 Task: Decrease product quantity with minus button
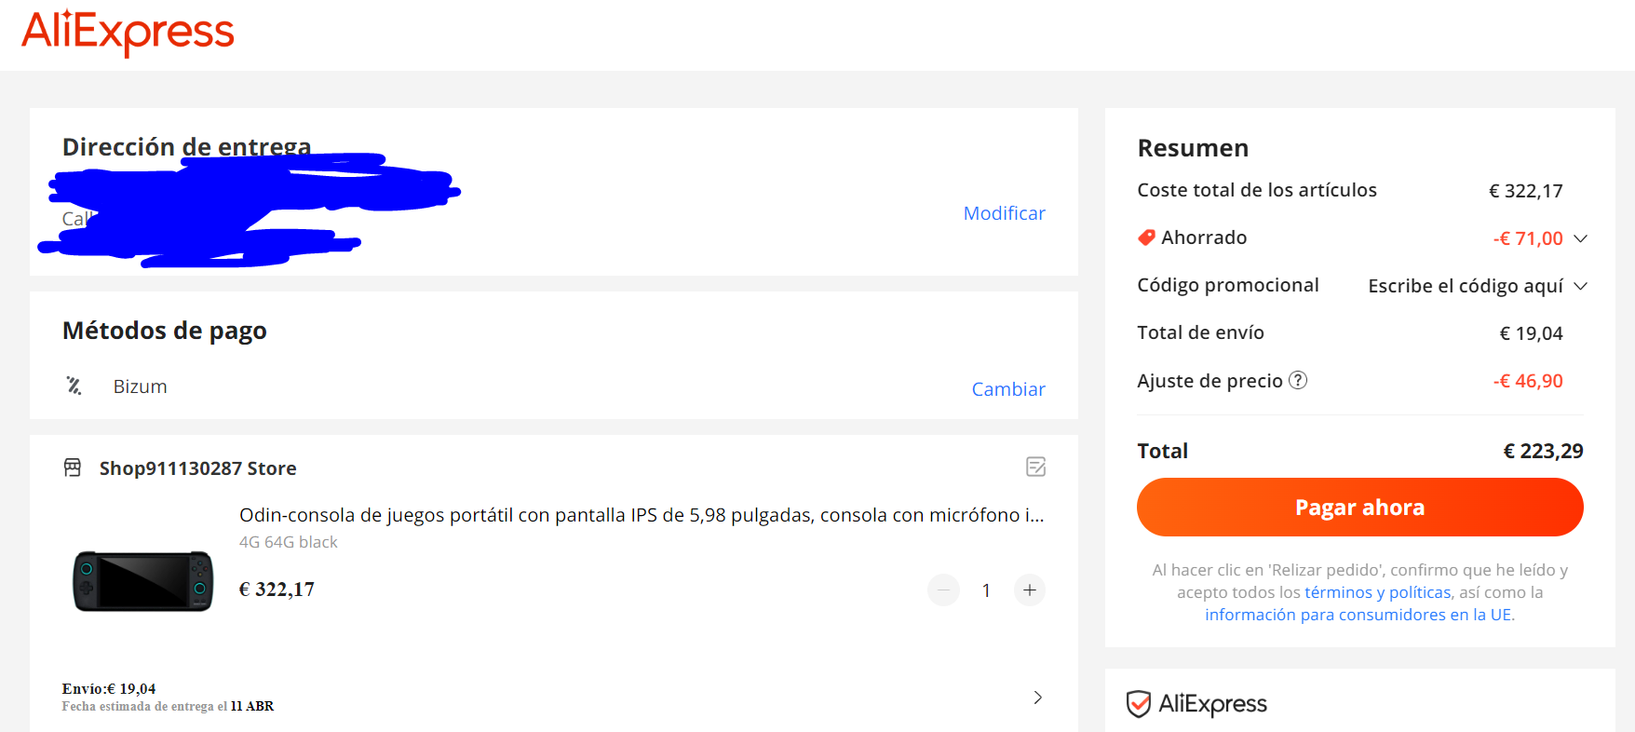[x=943, y=590]
